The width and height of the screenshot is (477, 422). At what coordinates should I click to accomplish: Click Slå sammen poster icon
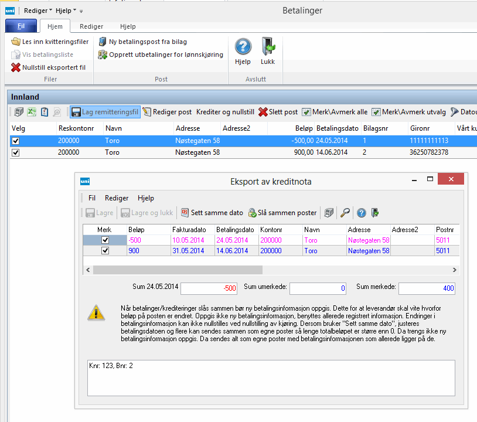(x=253, y=213)
